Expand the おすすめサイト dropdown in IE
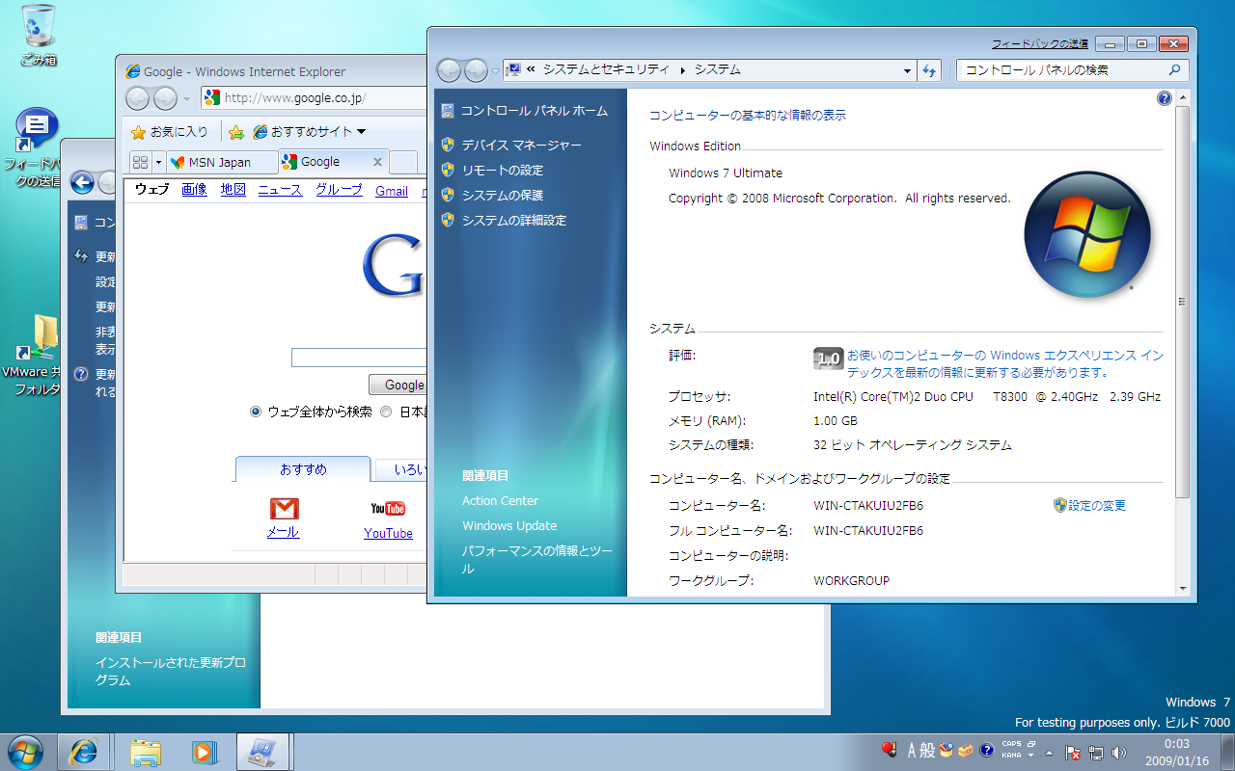Screen dimensions: 1235x771 (x=362, y=132)
